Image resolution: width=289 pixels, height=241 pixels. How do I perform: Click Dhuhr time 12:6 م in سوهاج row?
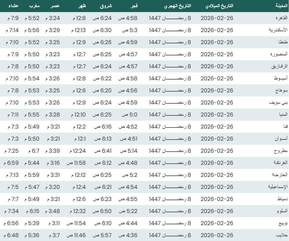click(x=79, y=90)
